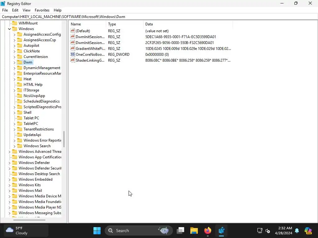Open File Explorer from taskbar

pos(194,231)
